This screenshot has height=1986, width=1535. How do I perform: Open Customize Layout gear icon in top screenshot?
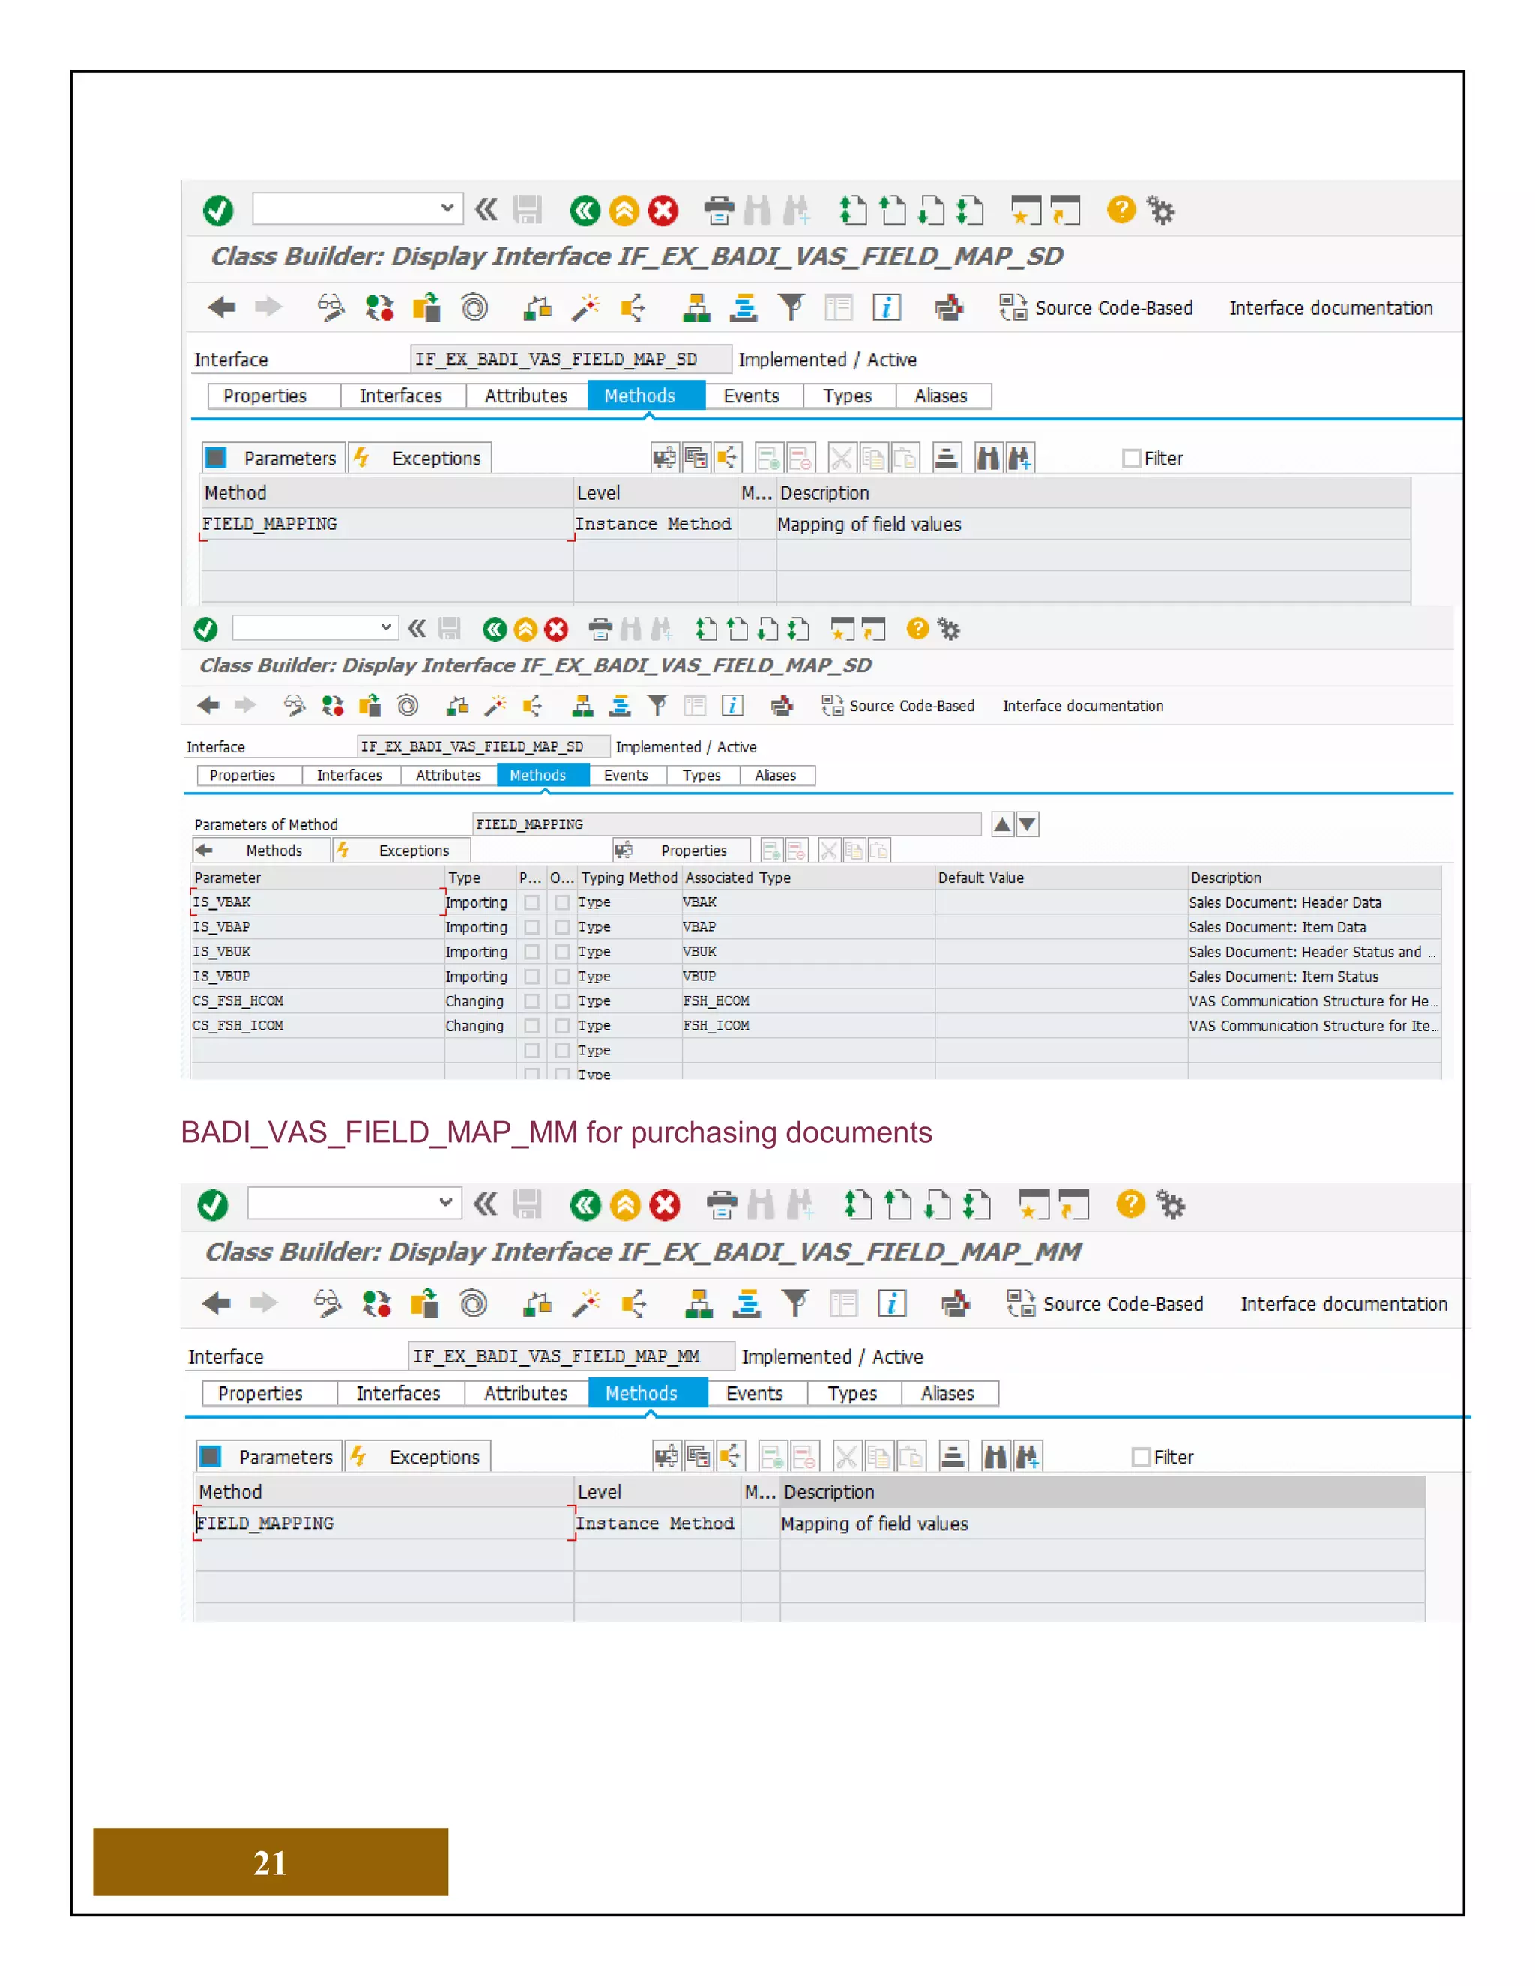[1159, 211]
